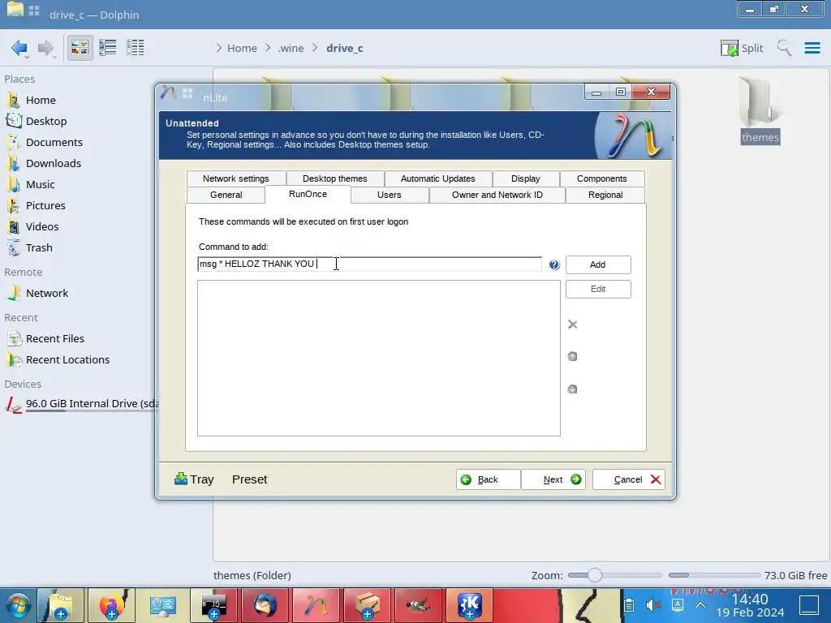Open the Preset option in nLite
The image size is (831, 623).
pos(249,479)
